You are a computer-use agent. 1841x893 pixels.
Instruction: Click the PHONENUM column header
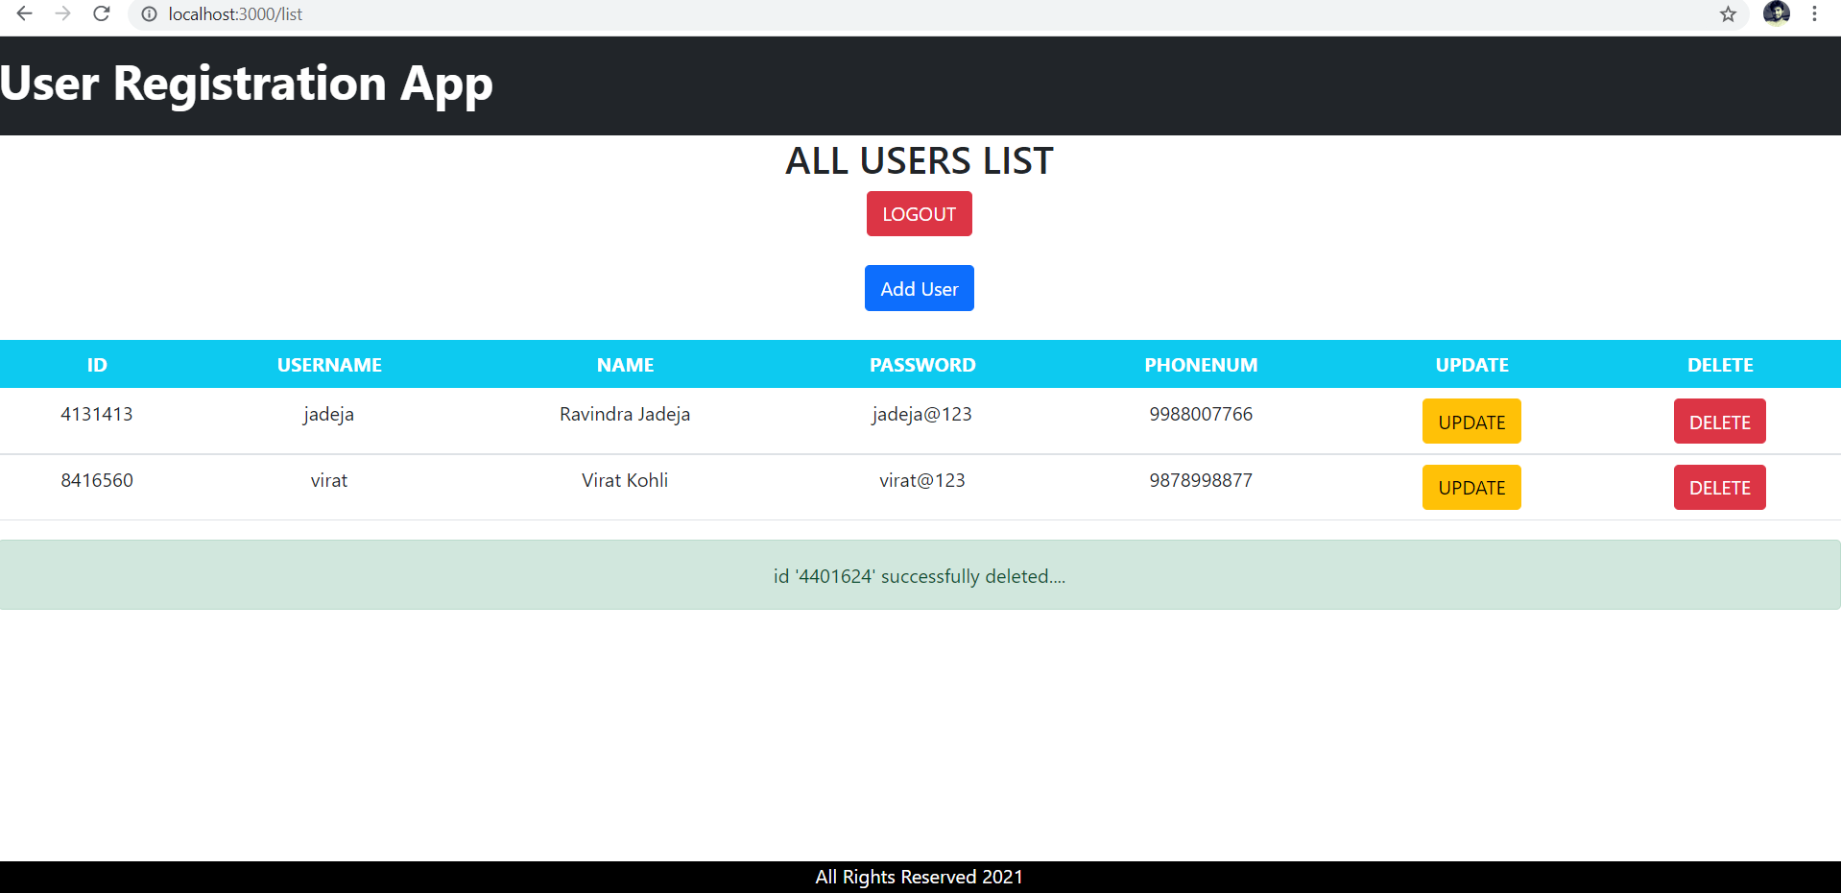pos(1201,365)
